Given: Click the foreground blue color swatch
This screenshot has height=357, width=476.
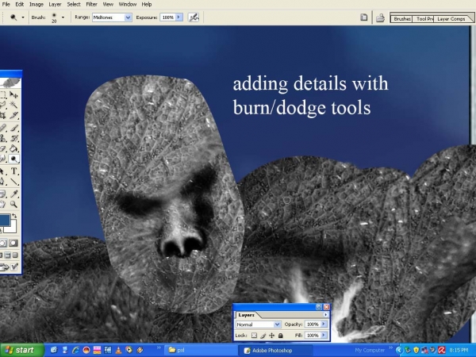Looking at the screenshot, I should point(5,220).
